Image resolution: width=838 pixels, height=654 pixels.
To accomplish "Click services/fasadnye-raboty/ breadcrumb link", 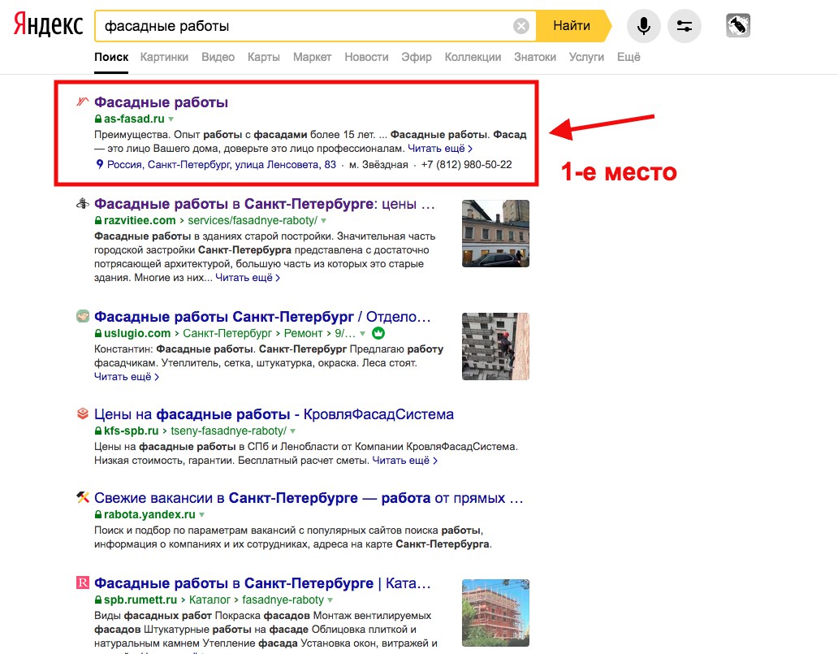I will tap(253, 220).
